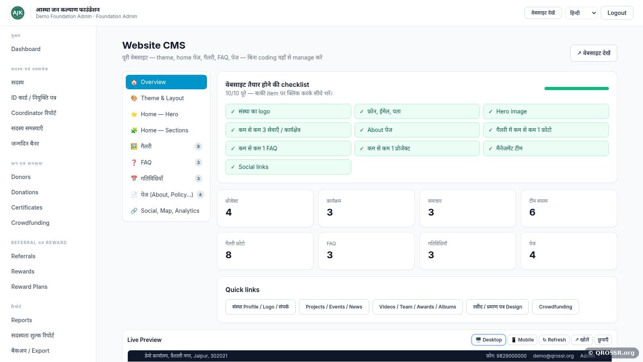Open Donations in the sidebar
This screenshot has width=643, height=362.
click(25, 192)
